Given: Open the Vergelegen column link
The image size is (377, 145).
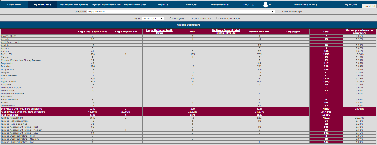Looking at the screenshot, I should coord(293,32).
